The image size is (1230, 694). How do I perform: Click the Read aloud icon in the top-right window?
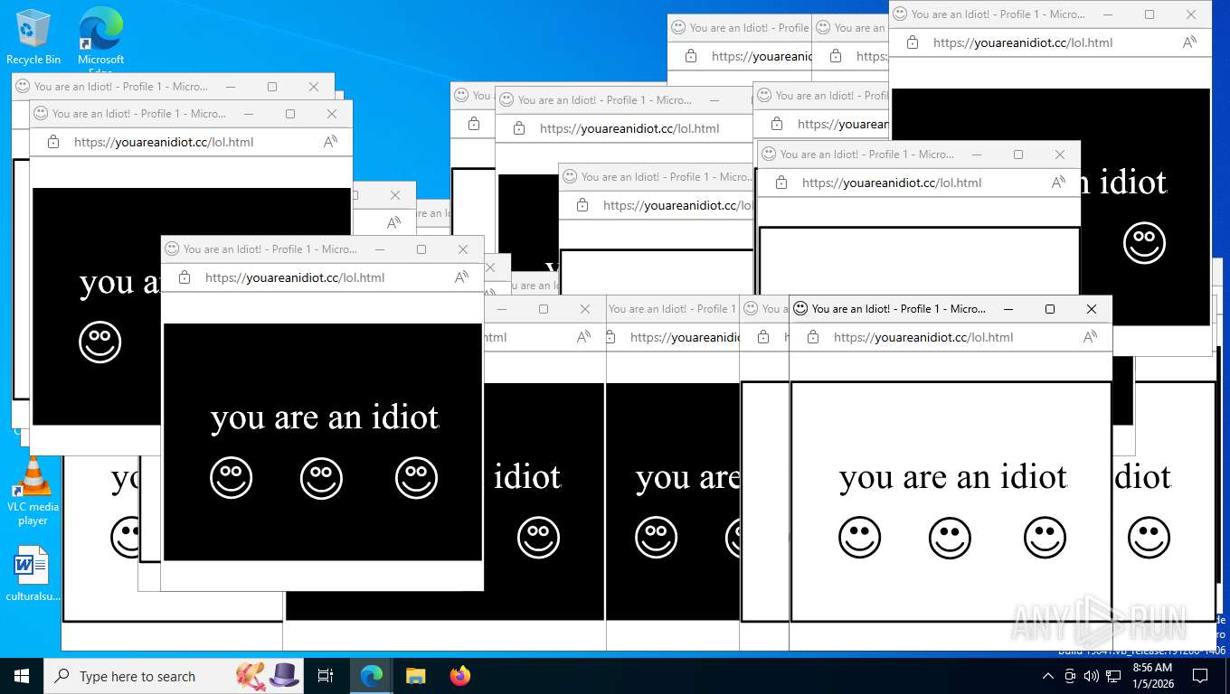click(x=1190, y=42)
